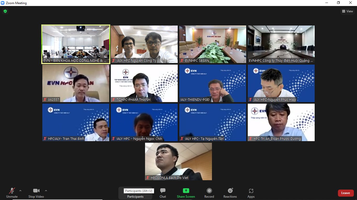
Task: Click muted mic icon on Nguyễn Công Tý label
Action: coord(114,61)
